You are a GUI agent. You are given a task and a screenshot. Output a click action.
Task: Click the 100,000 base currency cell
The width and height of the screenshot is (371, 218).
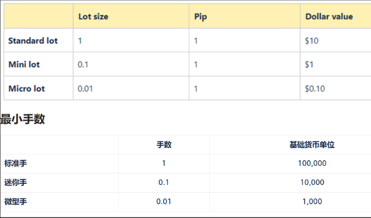coord(312,163)
